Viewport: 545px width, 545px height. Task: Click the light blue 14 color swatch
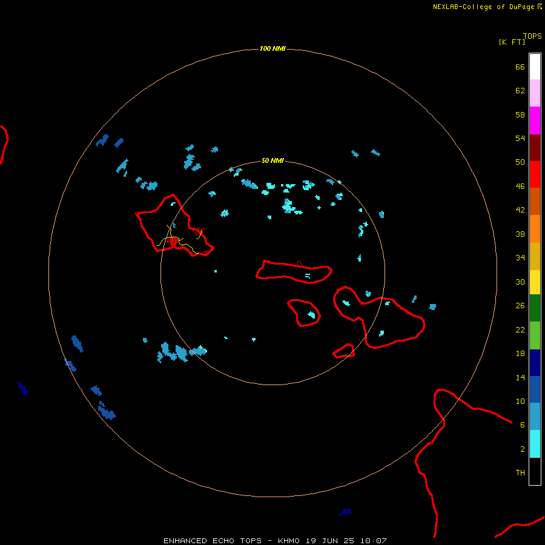(535, 417)
